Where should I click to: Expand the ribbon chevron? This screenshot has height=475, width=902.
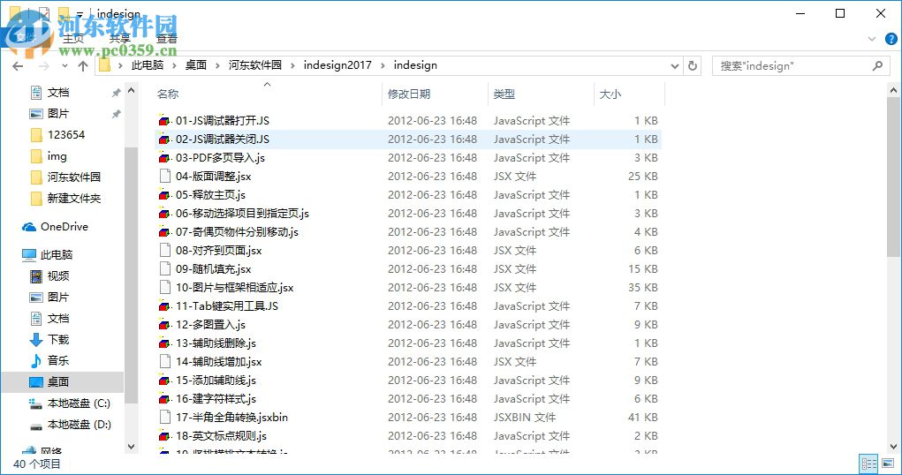pyautogui.click(x=871, y=39)
